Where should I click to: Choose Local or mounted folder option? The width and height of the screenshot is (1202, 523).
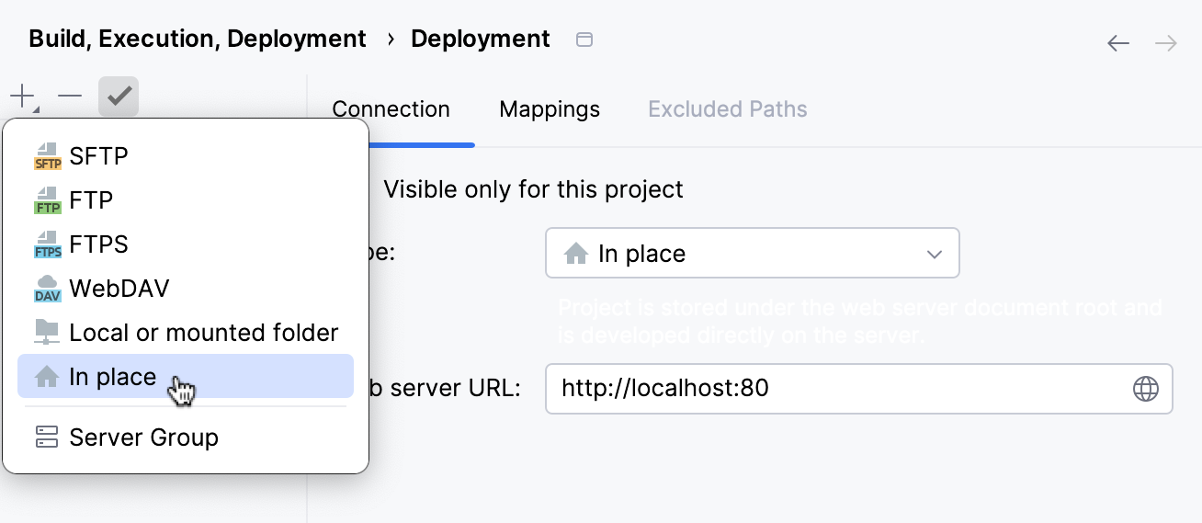click(203, 333)
